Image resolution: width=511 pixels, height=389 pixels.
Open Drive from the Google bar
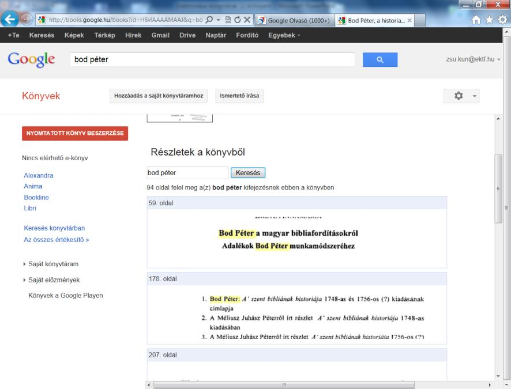pos(187,35)
